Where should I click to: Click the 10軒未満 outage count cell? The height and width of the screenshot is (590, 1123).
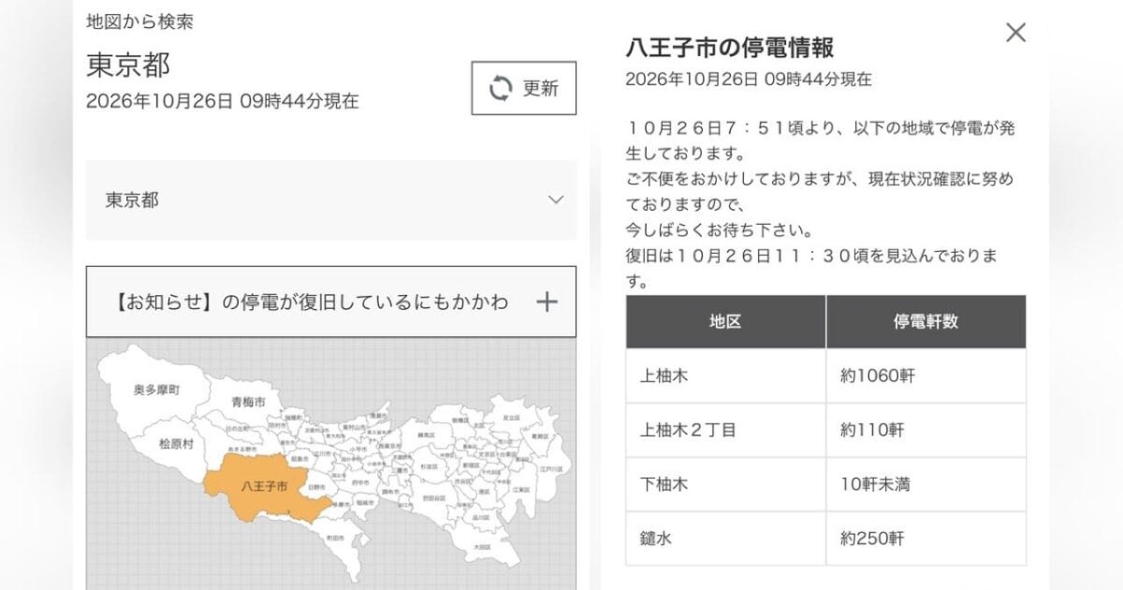(x=926, y=484)
